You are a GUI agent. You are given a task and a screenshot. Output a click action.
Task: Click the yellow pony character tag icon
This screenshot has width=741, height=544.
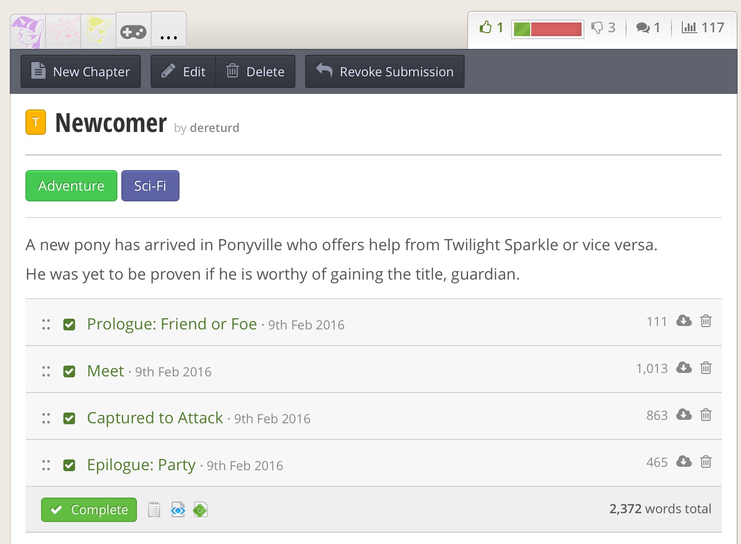(98, 31)
